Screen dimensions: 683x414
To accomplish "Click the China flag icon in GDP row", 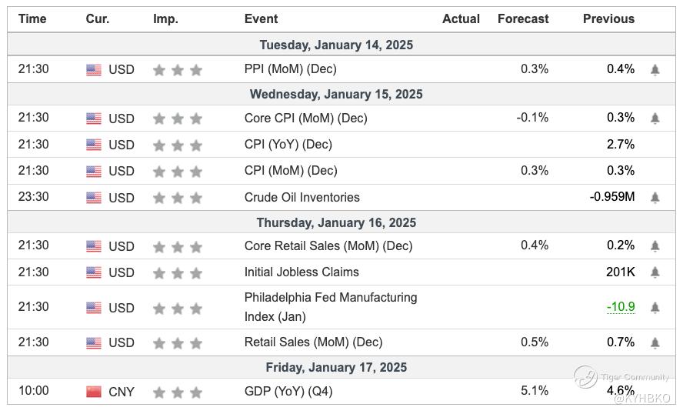I will 94,392.
